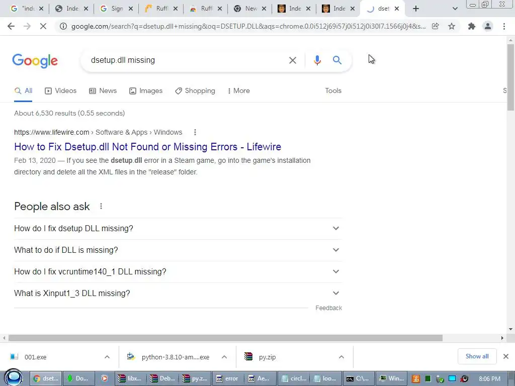Select the Videos search filter
515x386 pixels.
(x=61, y=91)
